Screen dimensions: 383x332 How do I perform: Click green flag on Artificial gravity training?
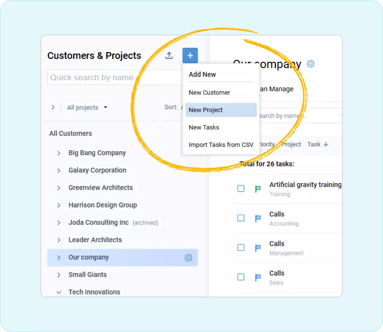(258, 189)
